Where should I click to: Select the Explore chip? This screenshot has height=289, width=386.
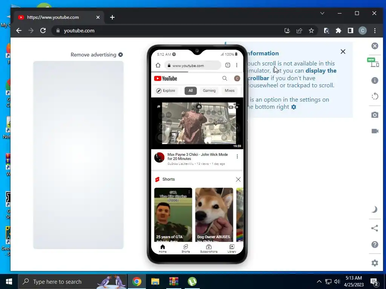coord(166,91)
